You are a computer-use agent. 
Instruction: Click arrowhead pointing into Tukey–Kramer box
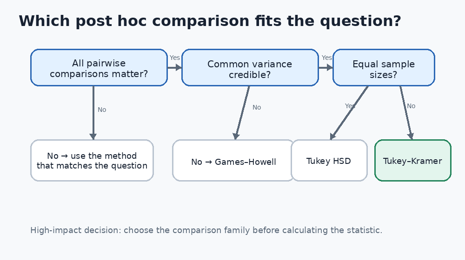coord(411,136)
